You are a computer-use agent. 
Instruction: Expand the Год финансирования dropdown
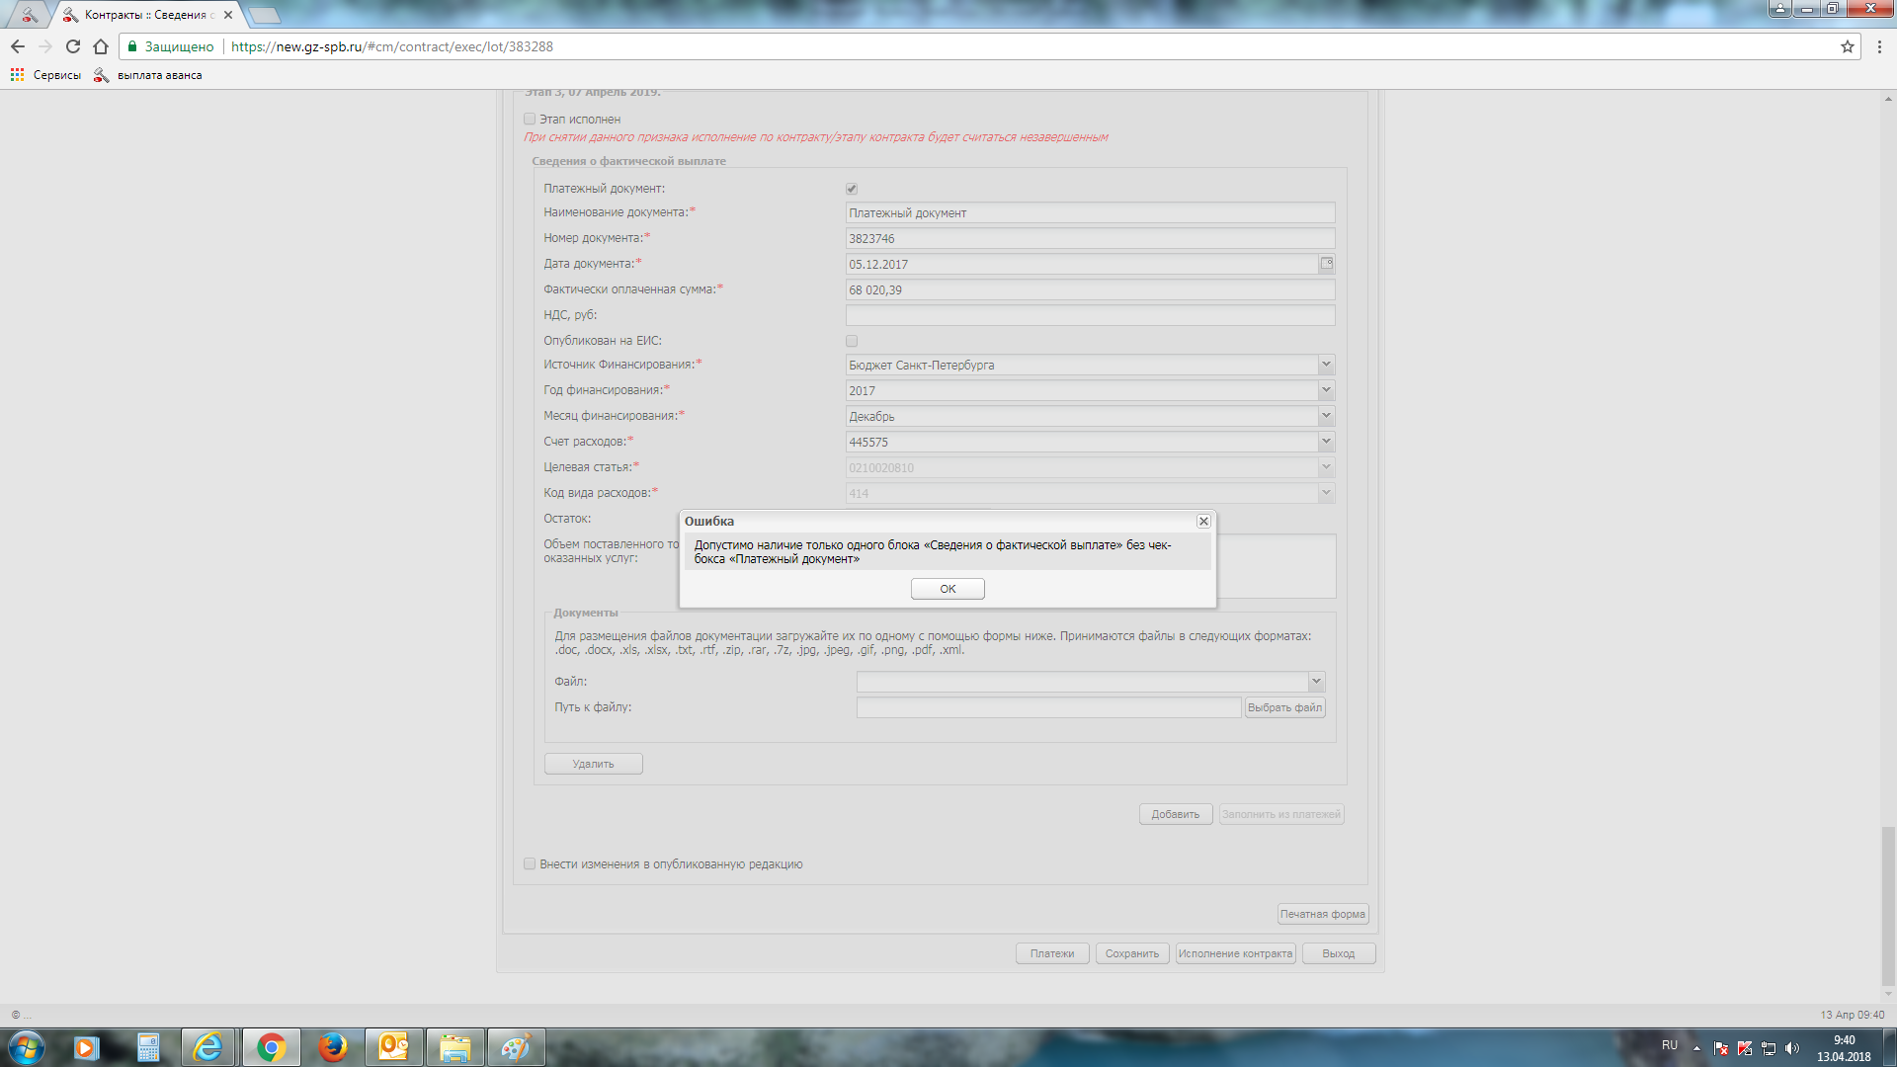tap(1326, 391)
